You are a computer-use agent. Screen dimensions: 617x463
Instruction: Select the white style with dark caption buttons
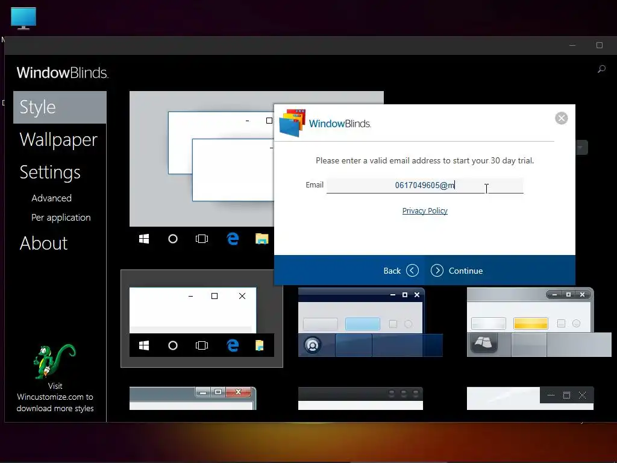(530, 398)
